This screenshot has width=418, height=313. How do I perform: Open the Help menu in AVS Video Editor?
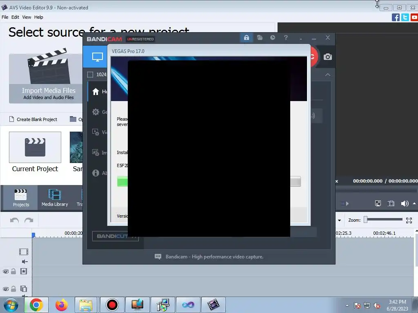point(38,17)
